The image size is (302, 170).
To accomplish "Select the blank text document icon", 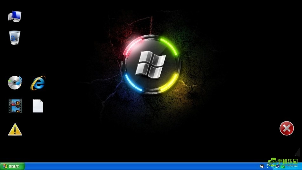I will (38, 106).
